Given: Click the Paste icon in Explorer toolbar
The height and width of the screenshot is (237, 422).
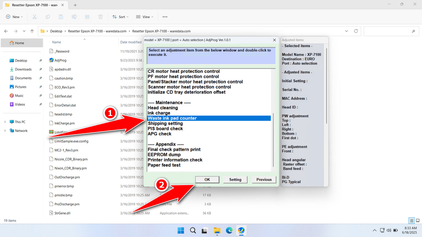Looking at the screenshot, I should (61, 17).
